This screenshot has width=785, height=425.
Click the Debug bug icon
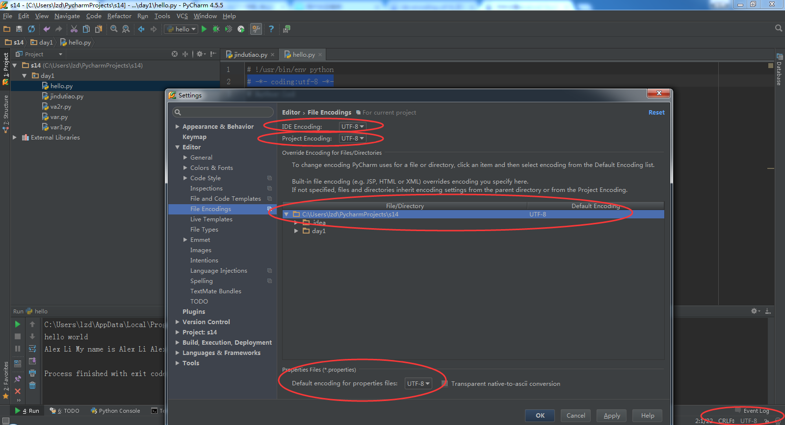216,29
